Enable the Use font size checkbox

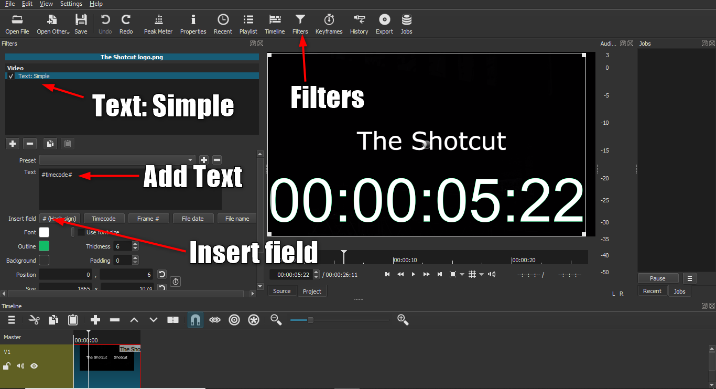(82, 232)
